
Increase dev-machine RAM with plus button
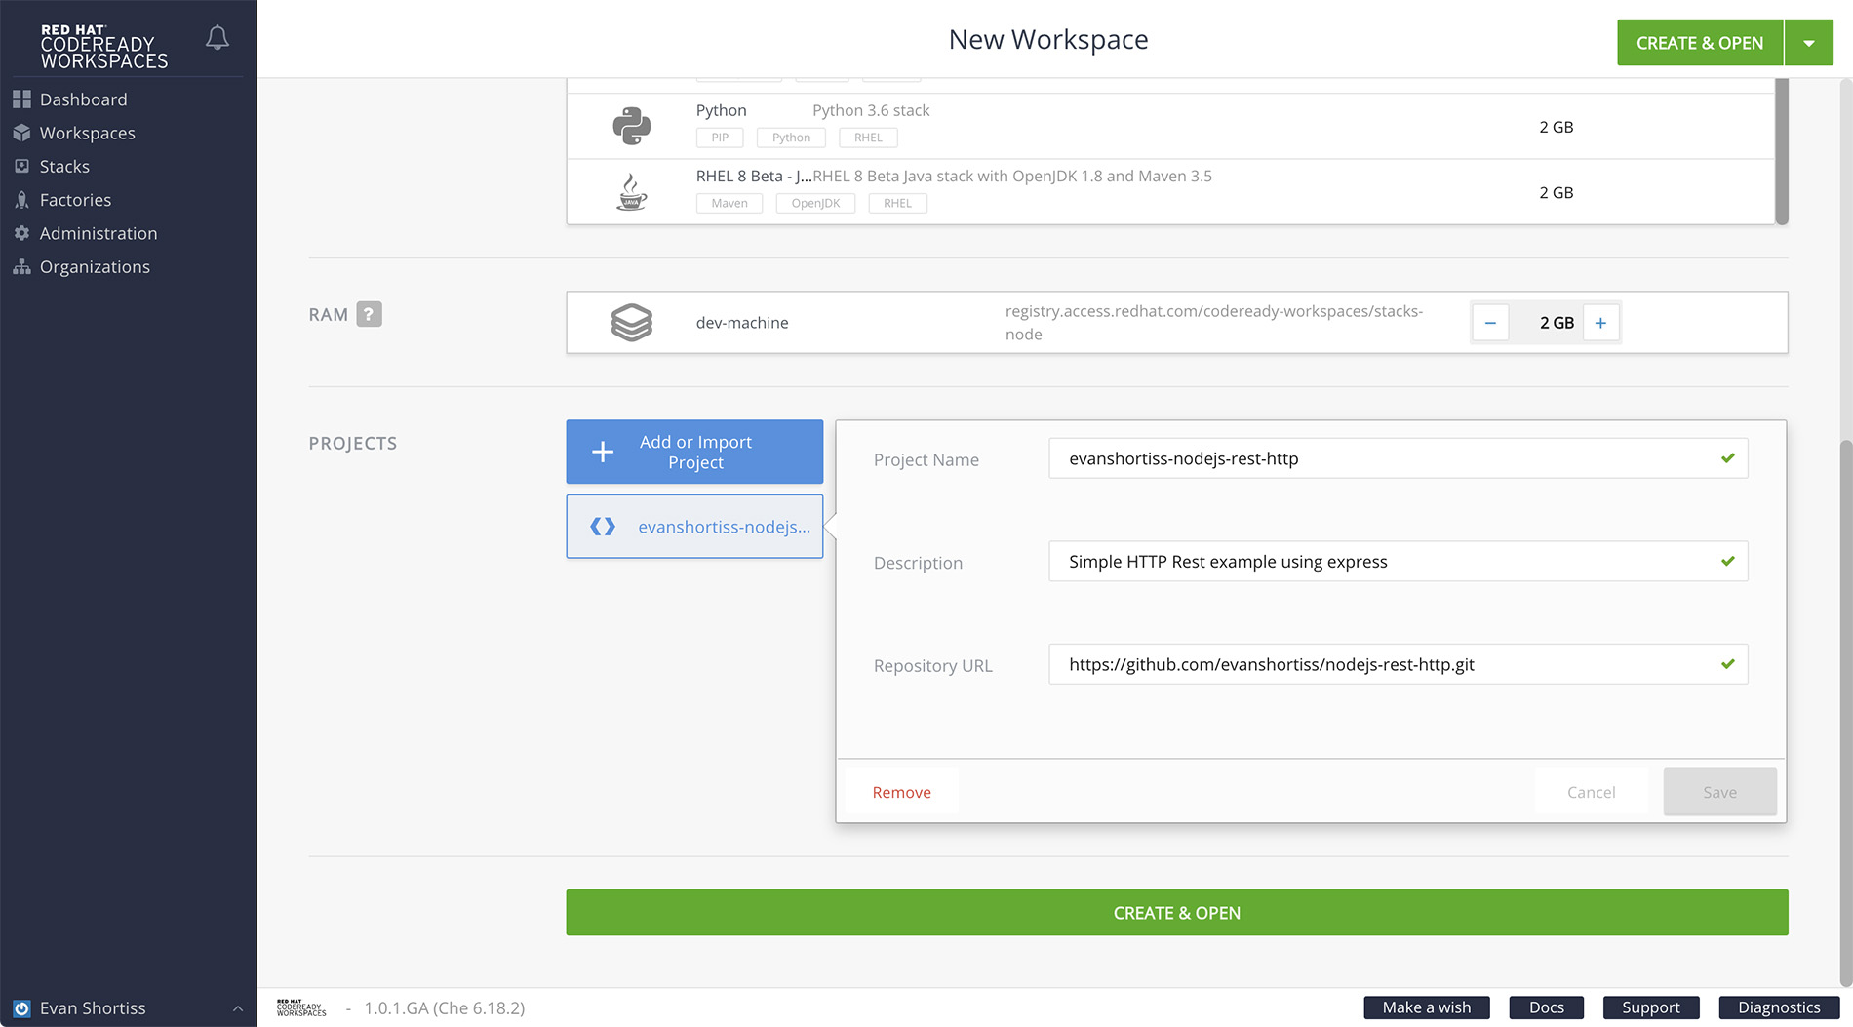point(1600,323)
